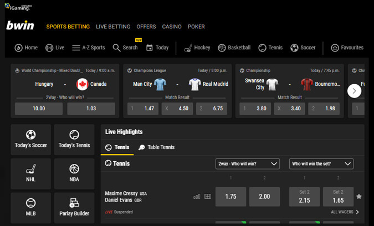Open Favourites star item
374x226 pixels.
tap(347, 48)
